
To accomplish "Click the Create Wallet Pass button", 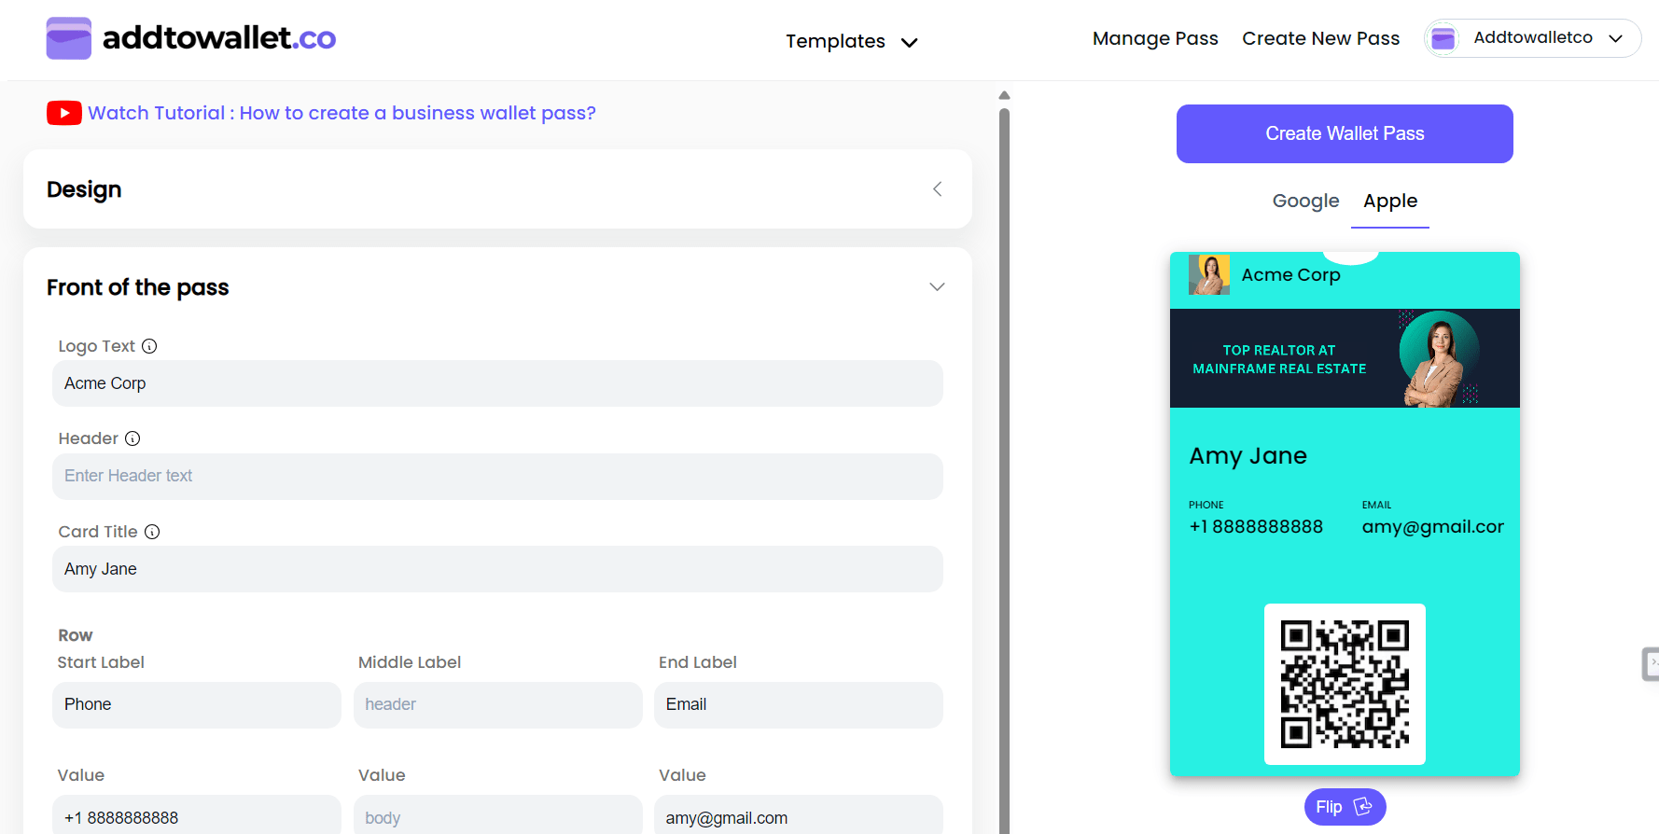I will (x=1345, y=133).
